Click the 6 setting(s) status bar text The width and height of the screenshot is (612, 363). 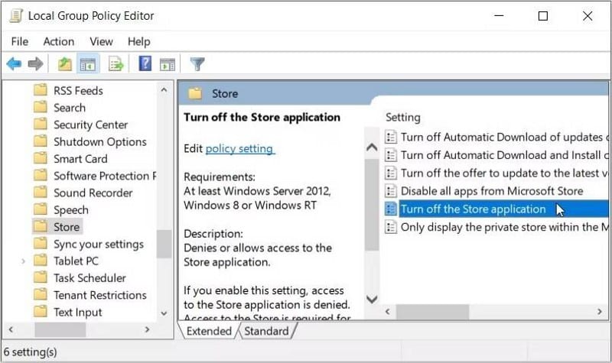pos(31,352)
